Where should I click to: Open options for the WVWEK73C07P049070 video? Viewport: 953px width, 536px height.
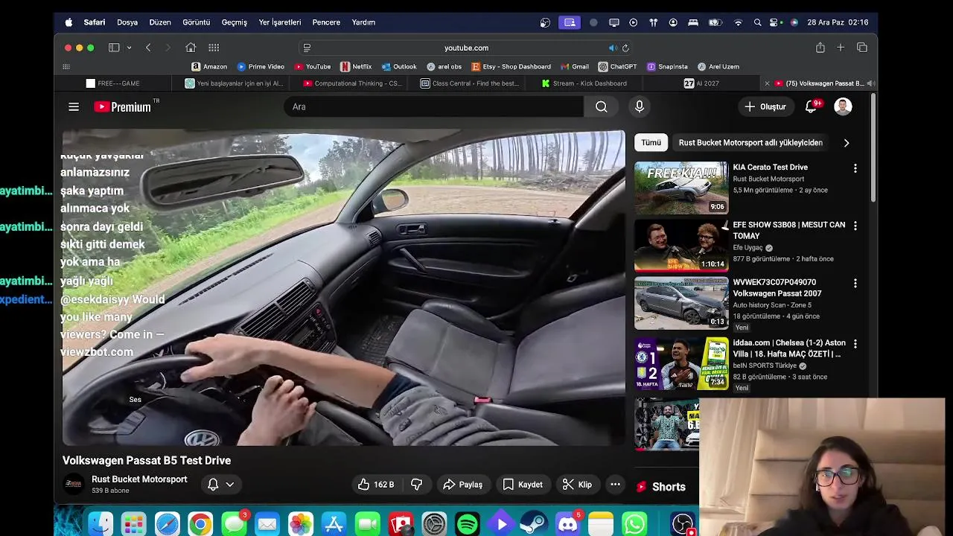(x=855, y=284)
